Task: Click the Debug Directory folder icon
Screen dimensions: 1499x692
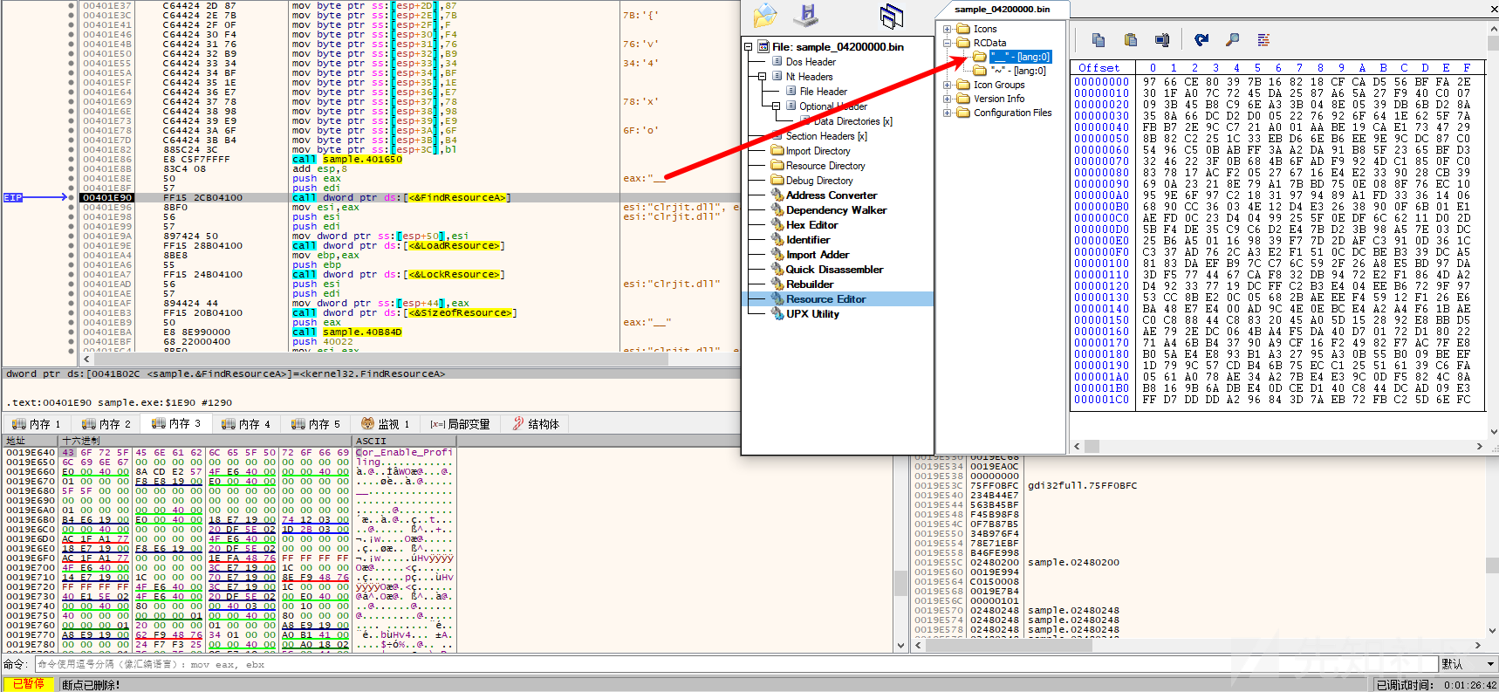Action: click(x=777, y=181)
